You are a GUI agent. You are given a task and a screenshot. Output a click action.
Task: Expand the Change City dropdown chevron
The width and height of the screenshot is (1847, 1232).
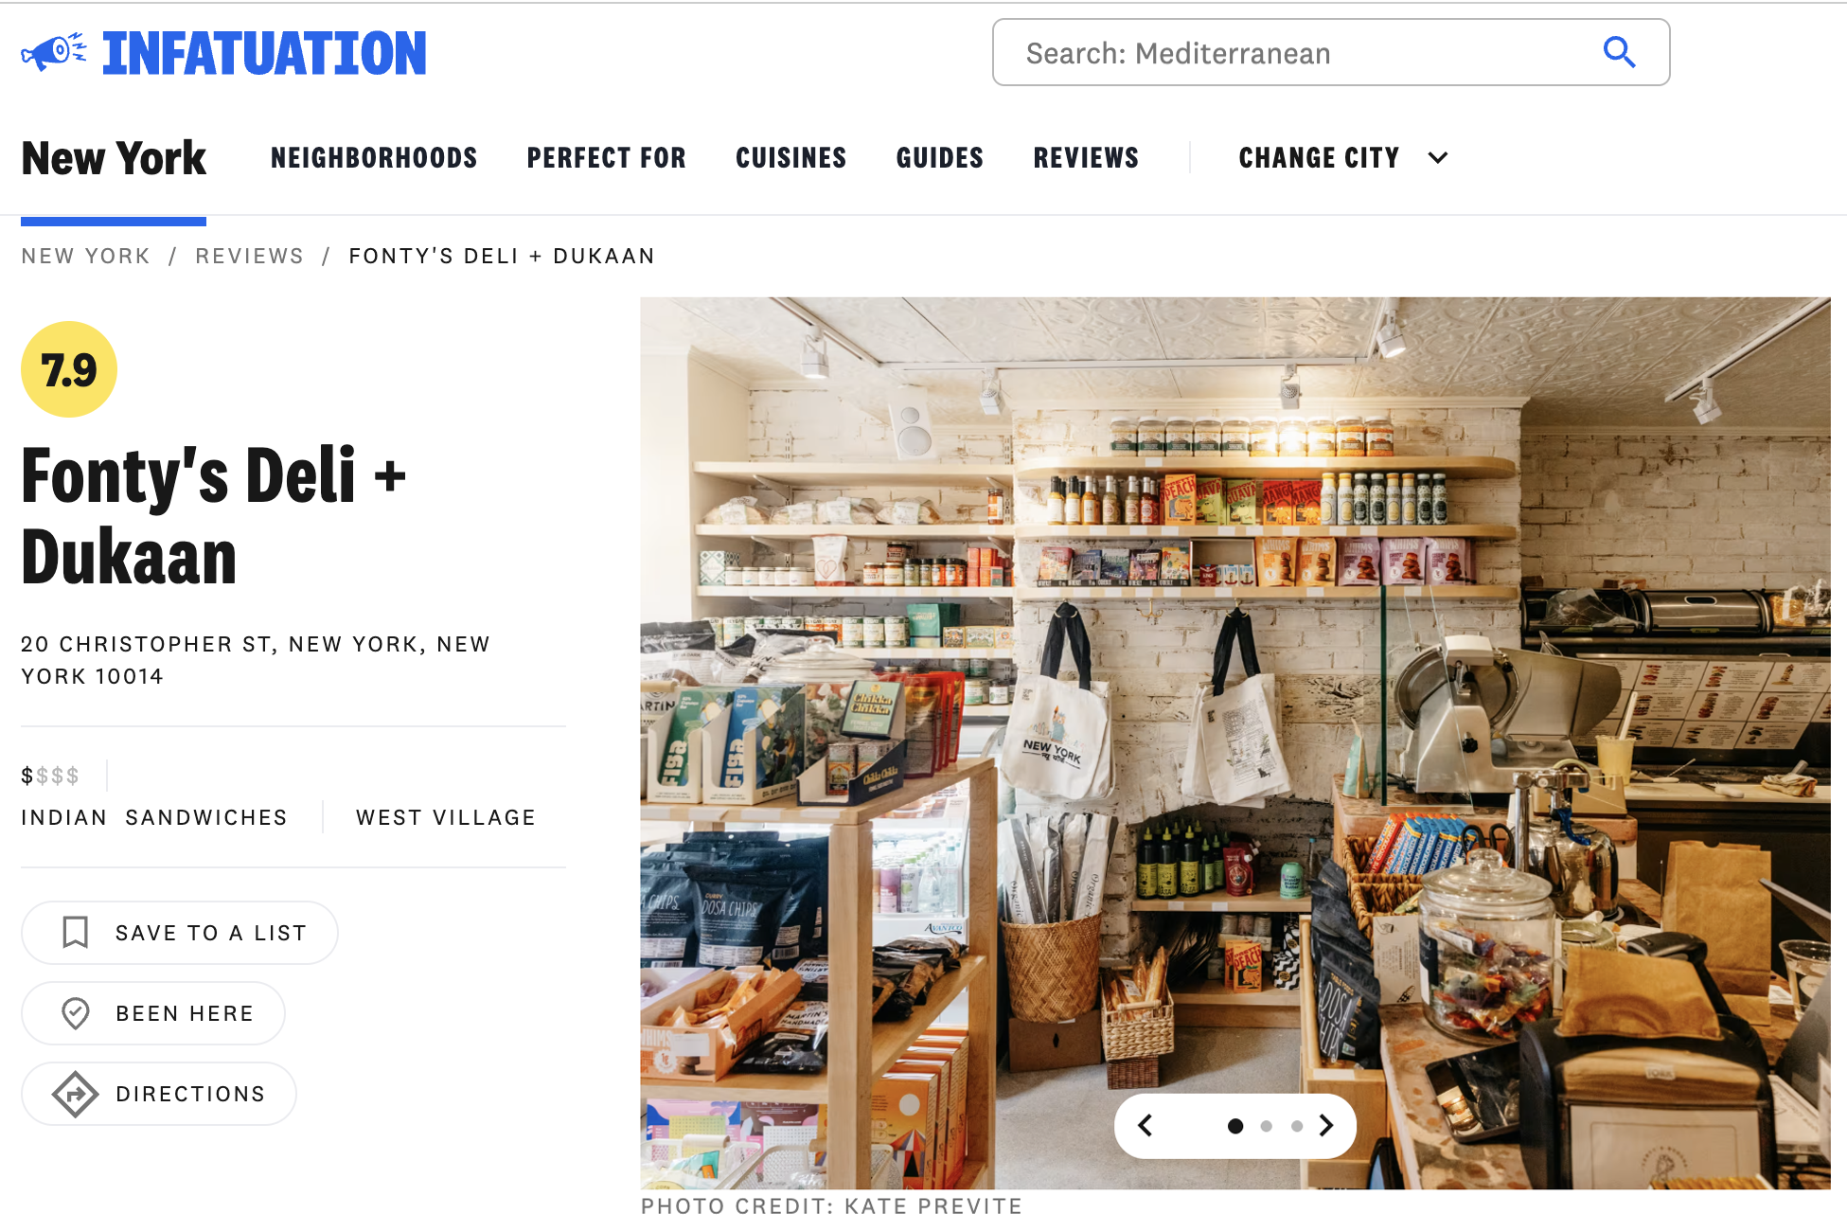(x=1438, y=158)
